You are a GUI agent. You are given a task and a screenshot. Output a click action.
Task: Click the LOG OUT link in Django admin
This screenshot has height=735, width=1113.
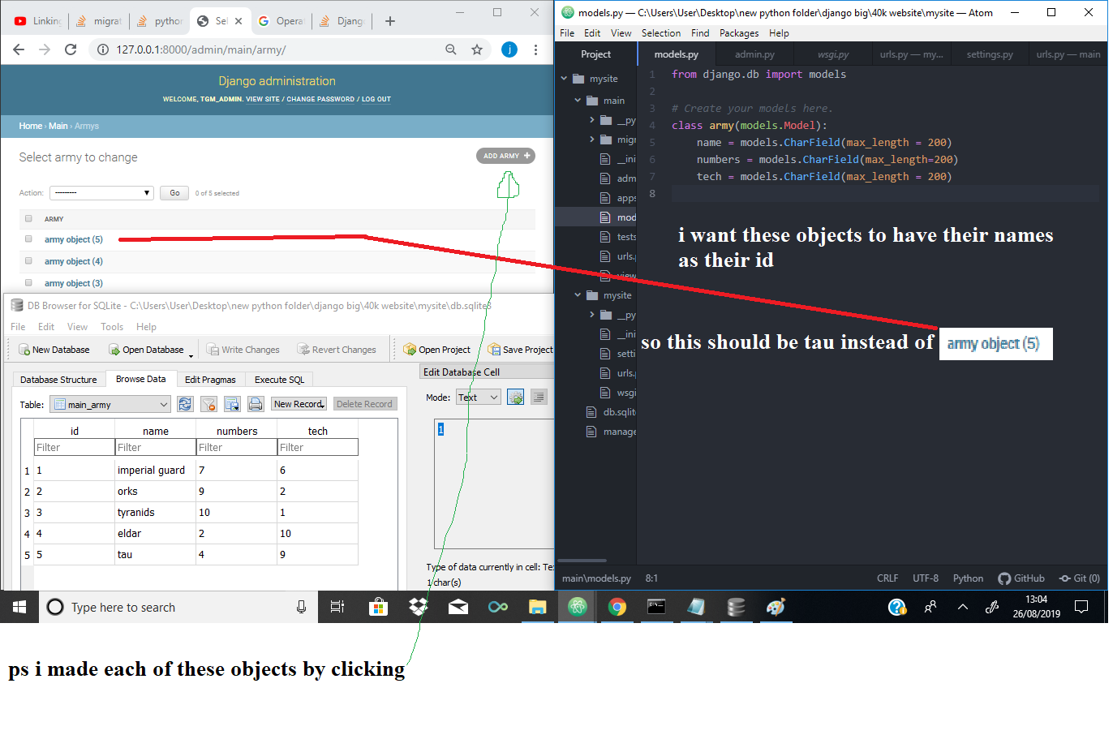click(376, 99)
